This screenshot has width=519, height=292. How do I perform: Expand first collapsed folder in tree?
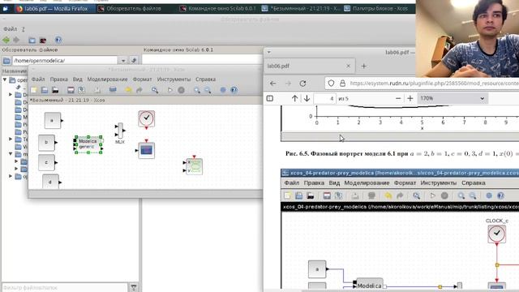11,95
